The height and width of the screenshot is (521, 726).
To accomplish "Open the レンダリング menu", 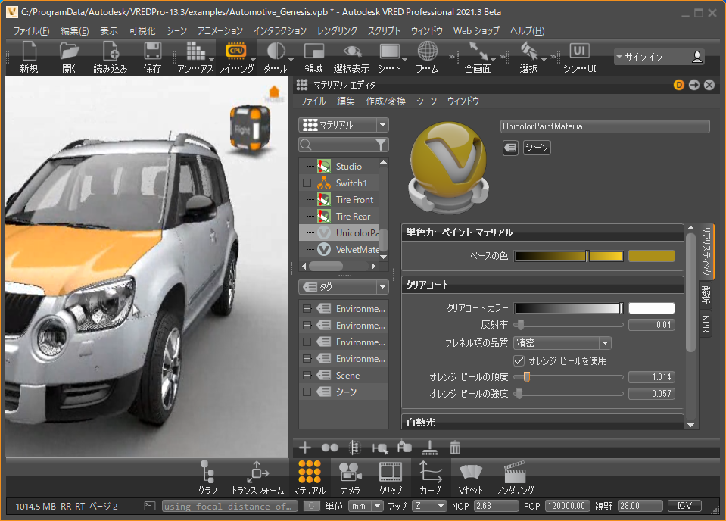I will [x=337, y=31].
